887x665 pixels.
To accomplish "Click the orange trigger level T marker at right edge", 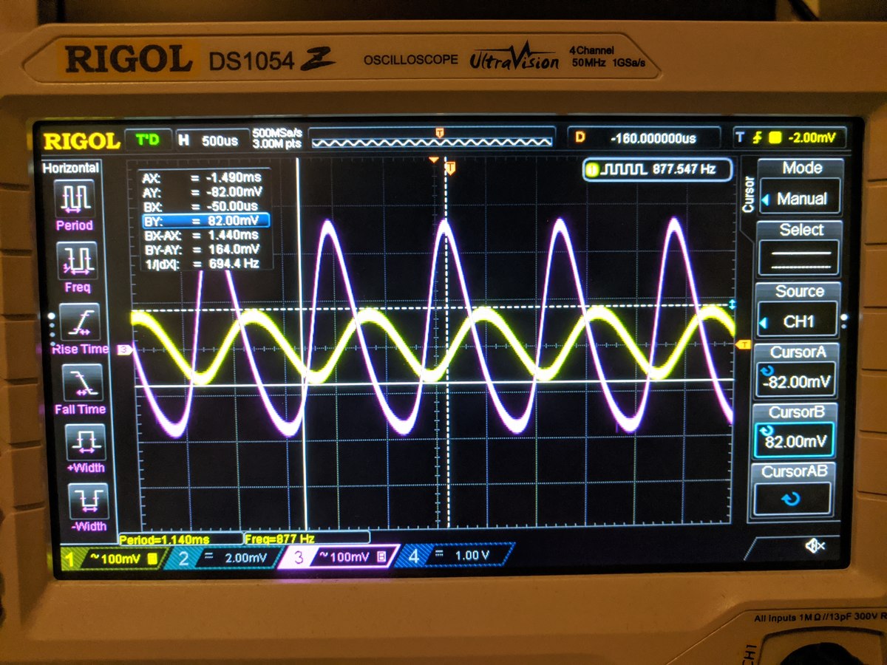I will pos(744,344).
